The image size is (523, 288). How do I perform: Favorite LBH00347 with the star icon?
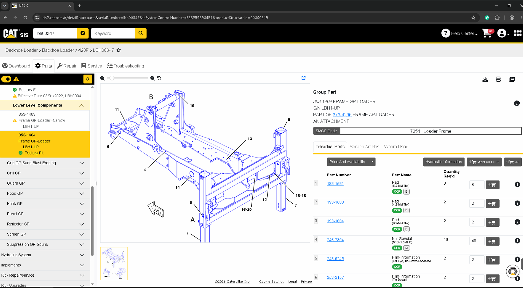(x=119, y=50)
